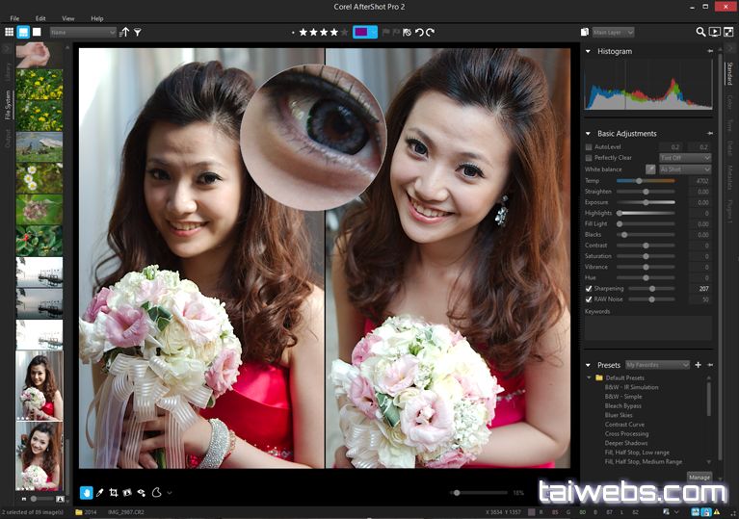Screen dimensions: 739x519
Task: Pick the eyedropper tool in bottom toolbar
Action: click(x=100, y=492)
